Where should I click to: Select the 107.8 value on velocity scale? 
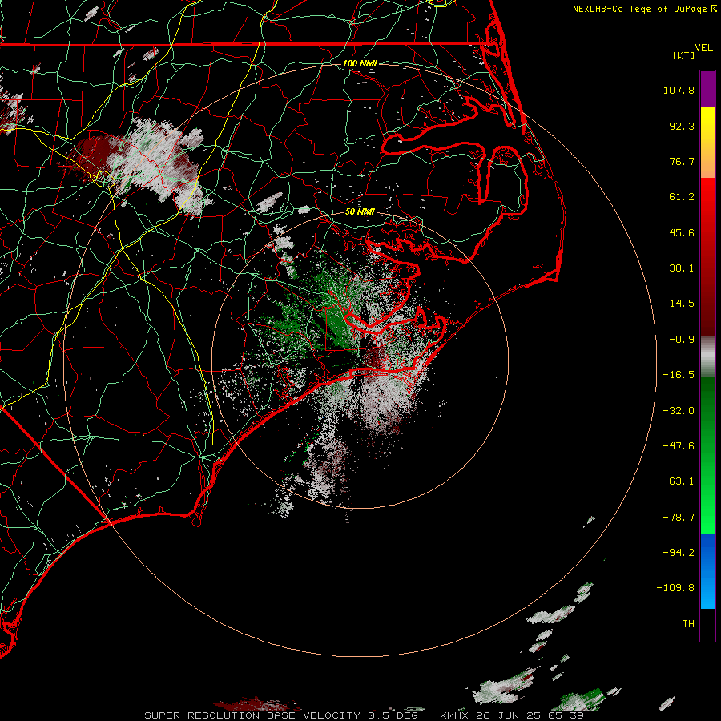coord(679,90)
